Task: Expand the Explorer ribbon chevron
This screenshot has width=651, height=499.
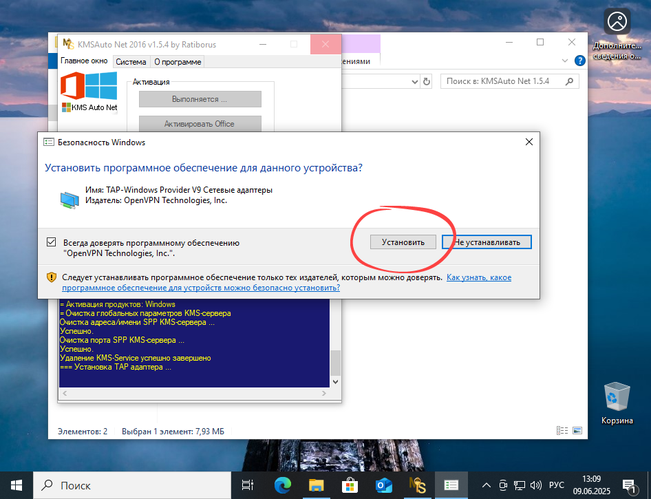Action: 564,60
